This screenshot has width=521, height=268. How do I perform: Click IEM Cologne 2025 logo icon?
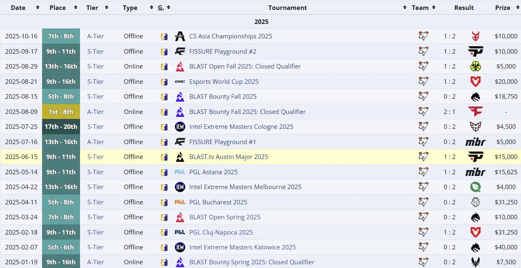click(180, 127)
